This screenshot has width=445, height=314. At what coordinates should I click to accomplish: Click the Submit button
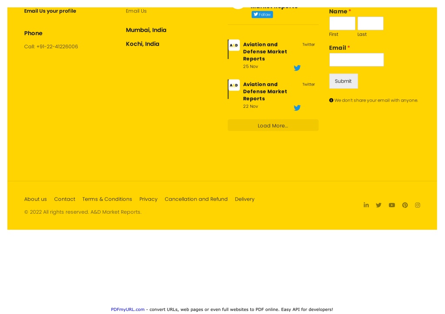343,81
